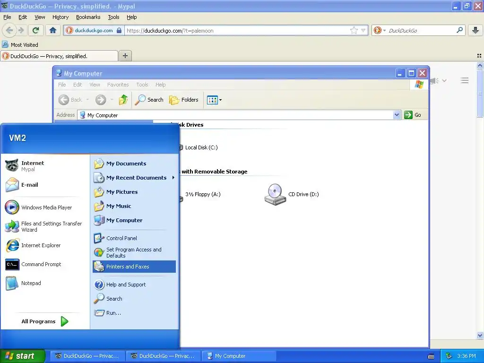Image resolution: width=484 pixels, height=363 pixels.
Task: Open the Mypal File menu
Action: pos(7,17)
